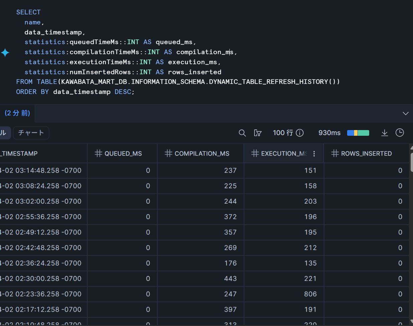Viewport: 413px width, 326px height.
Task: Download the query results
Action: [x=385, y=133]
